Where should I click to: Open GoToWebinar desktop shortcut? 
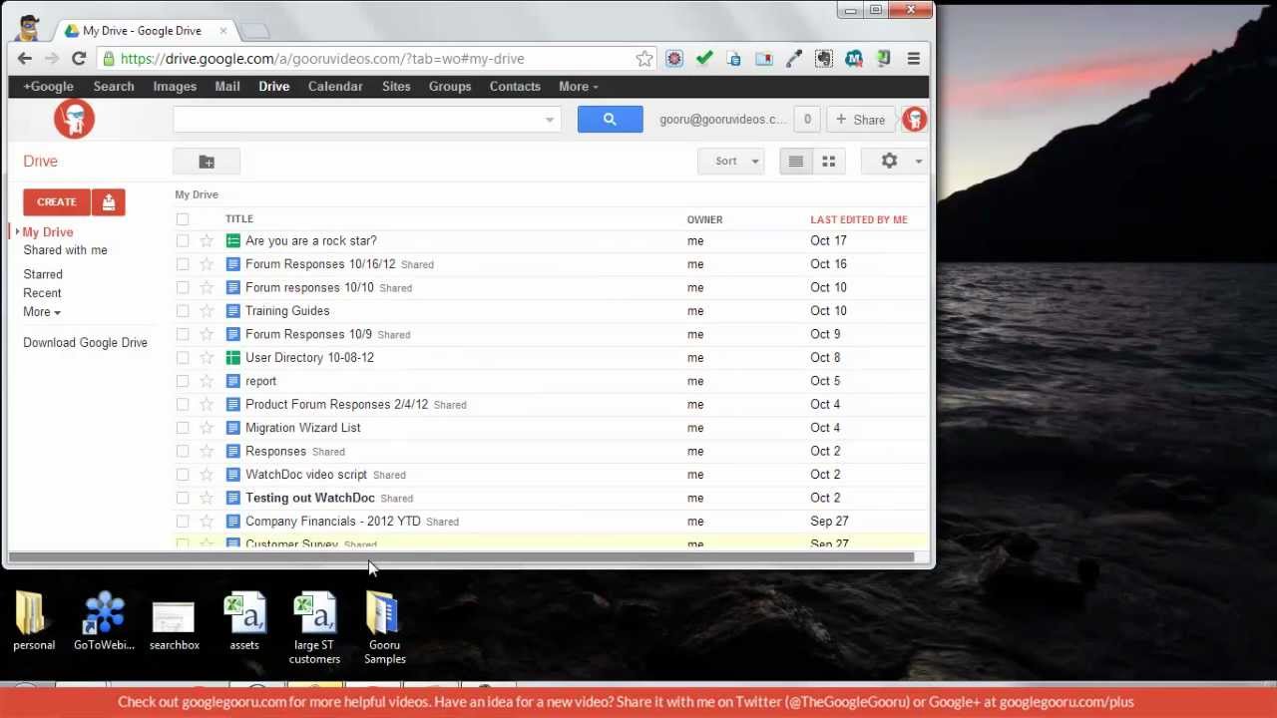click(x=104, y=621)
